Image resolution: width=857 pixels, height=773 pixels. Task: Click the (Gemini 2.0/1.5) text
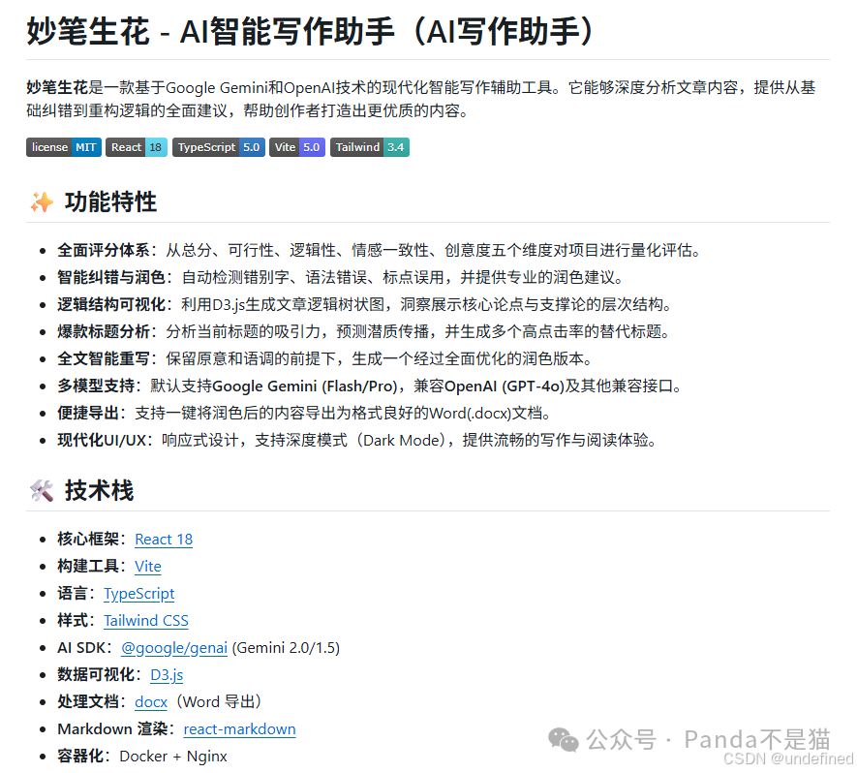(x=286, y=648)
